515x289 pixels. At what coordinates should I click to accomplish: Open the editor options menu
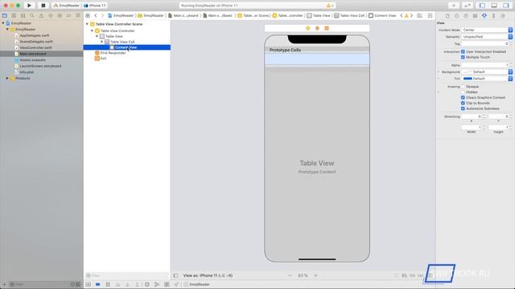click(x=419, y=15)
